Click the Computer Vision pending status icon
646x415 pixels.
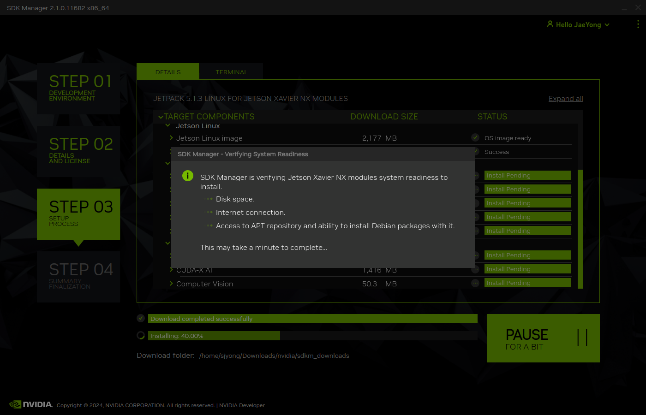point(475,283)
